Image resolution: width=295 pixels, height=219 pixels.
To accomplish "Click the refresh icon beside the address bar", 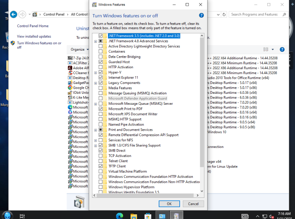I will [224, 15].
